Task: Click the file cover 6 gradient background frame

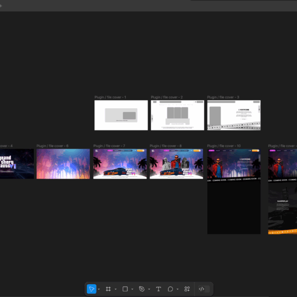Action: click(63, 164)
